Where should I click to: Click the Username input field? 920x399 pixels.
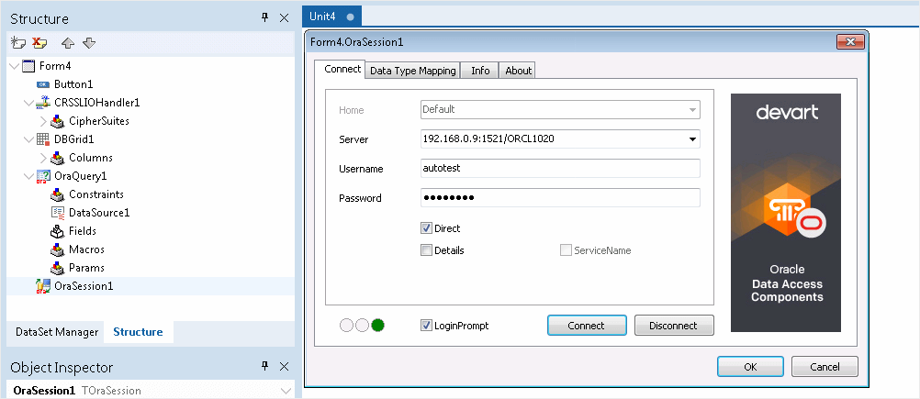[560, 168]
